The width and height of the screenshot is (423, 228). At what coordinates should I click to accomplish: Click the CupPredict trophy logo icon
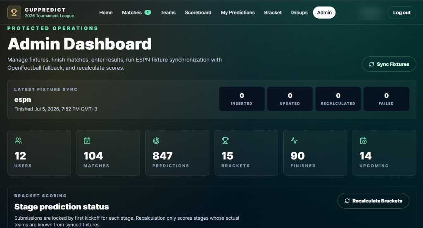[14, 12]
